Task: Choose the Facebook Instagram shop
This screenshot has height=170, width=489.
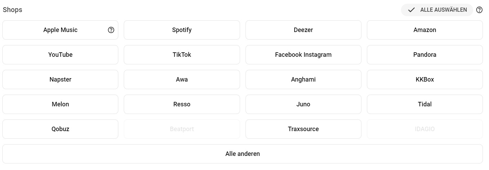Action: pyautogui.click(x=303, y=55)
